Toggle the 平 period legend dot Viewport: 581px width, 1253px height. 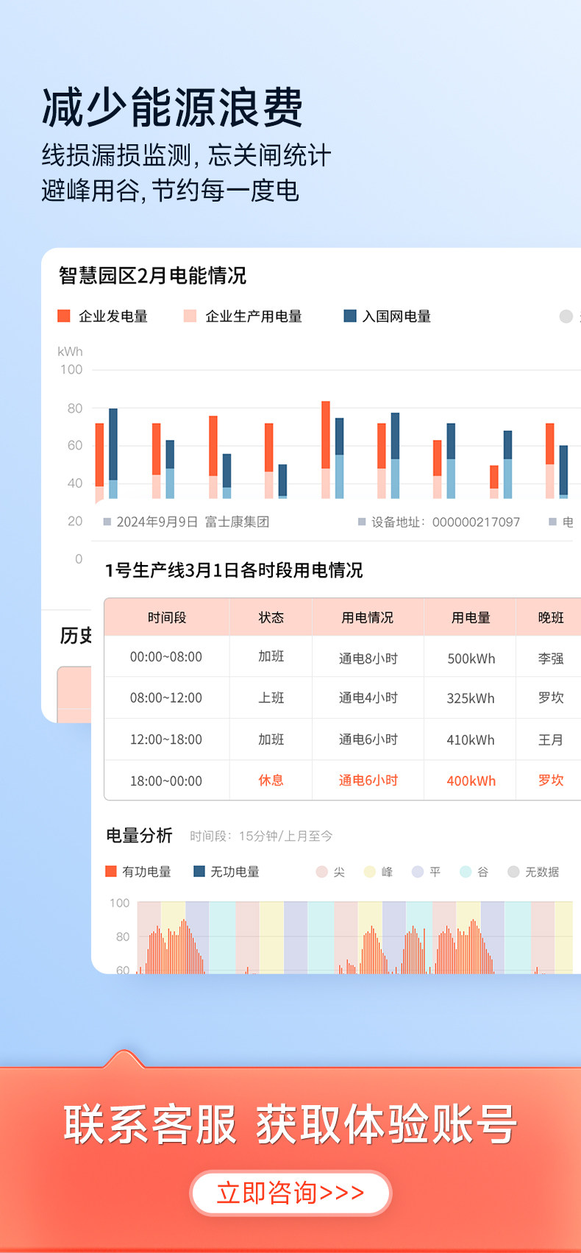pyautogui.click(x=418, y=872)
